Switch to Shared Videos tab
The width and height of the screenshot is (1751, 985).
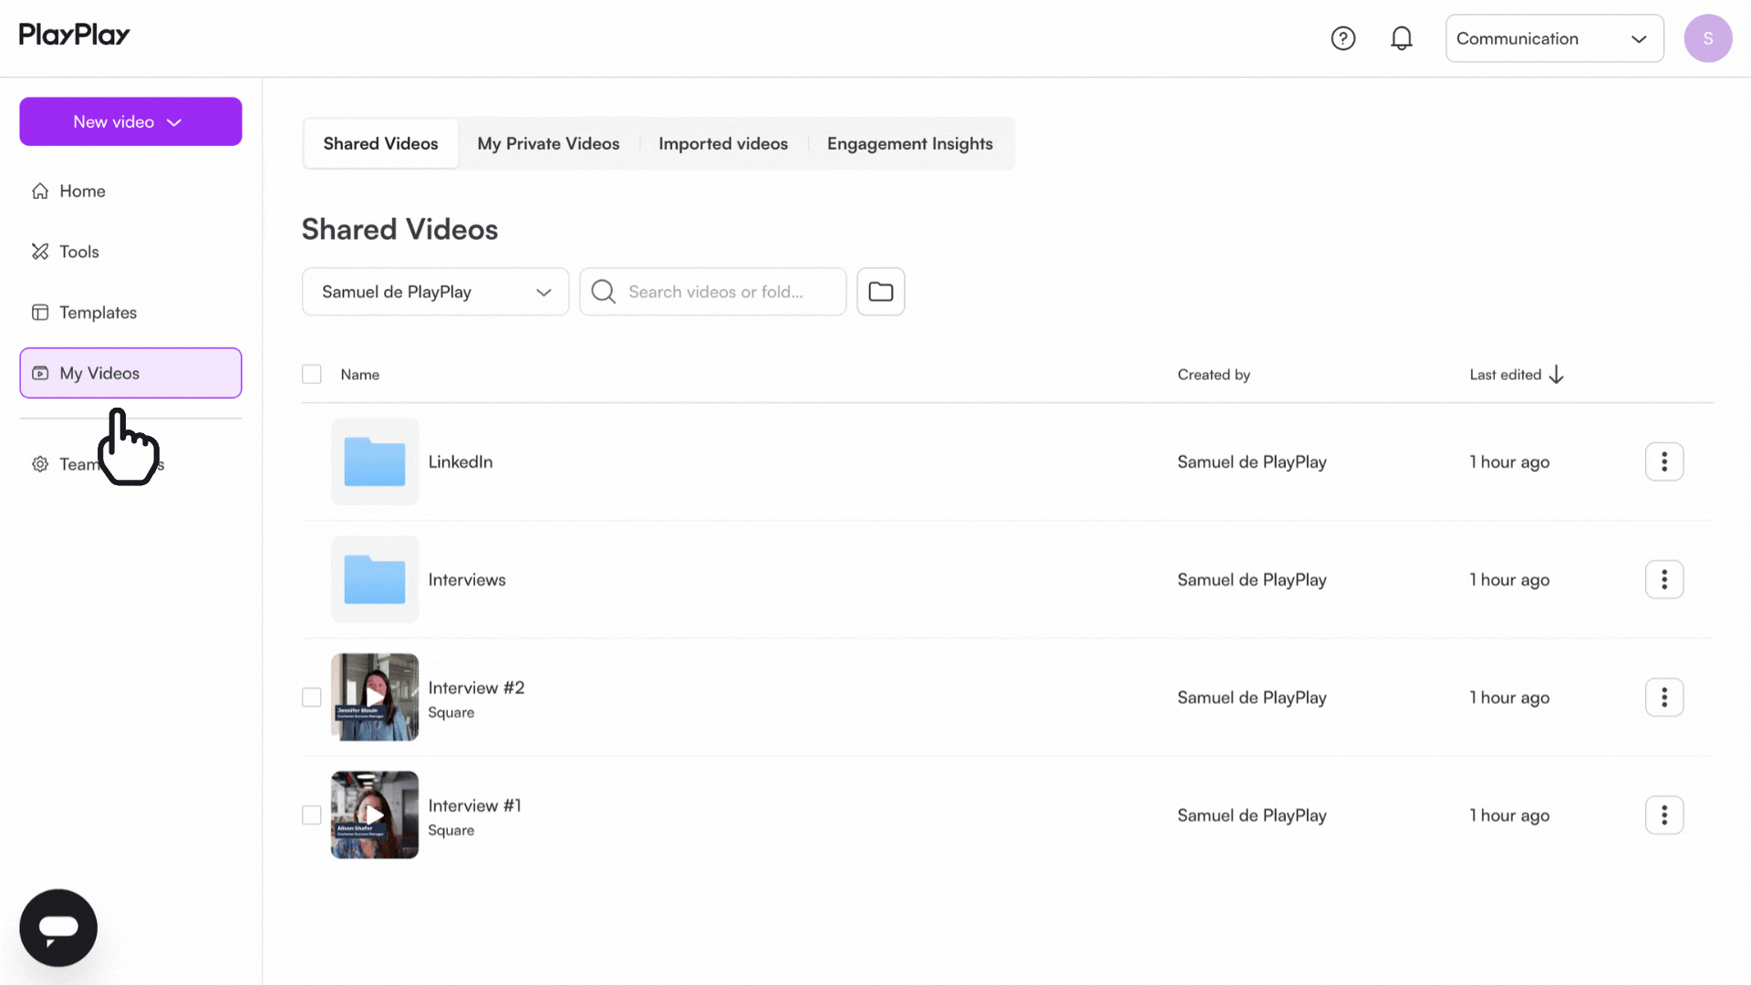click(380, 144)
